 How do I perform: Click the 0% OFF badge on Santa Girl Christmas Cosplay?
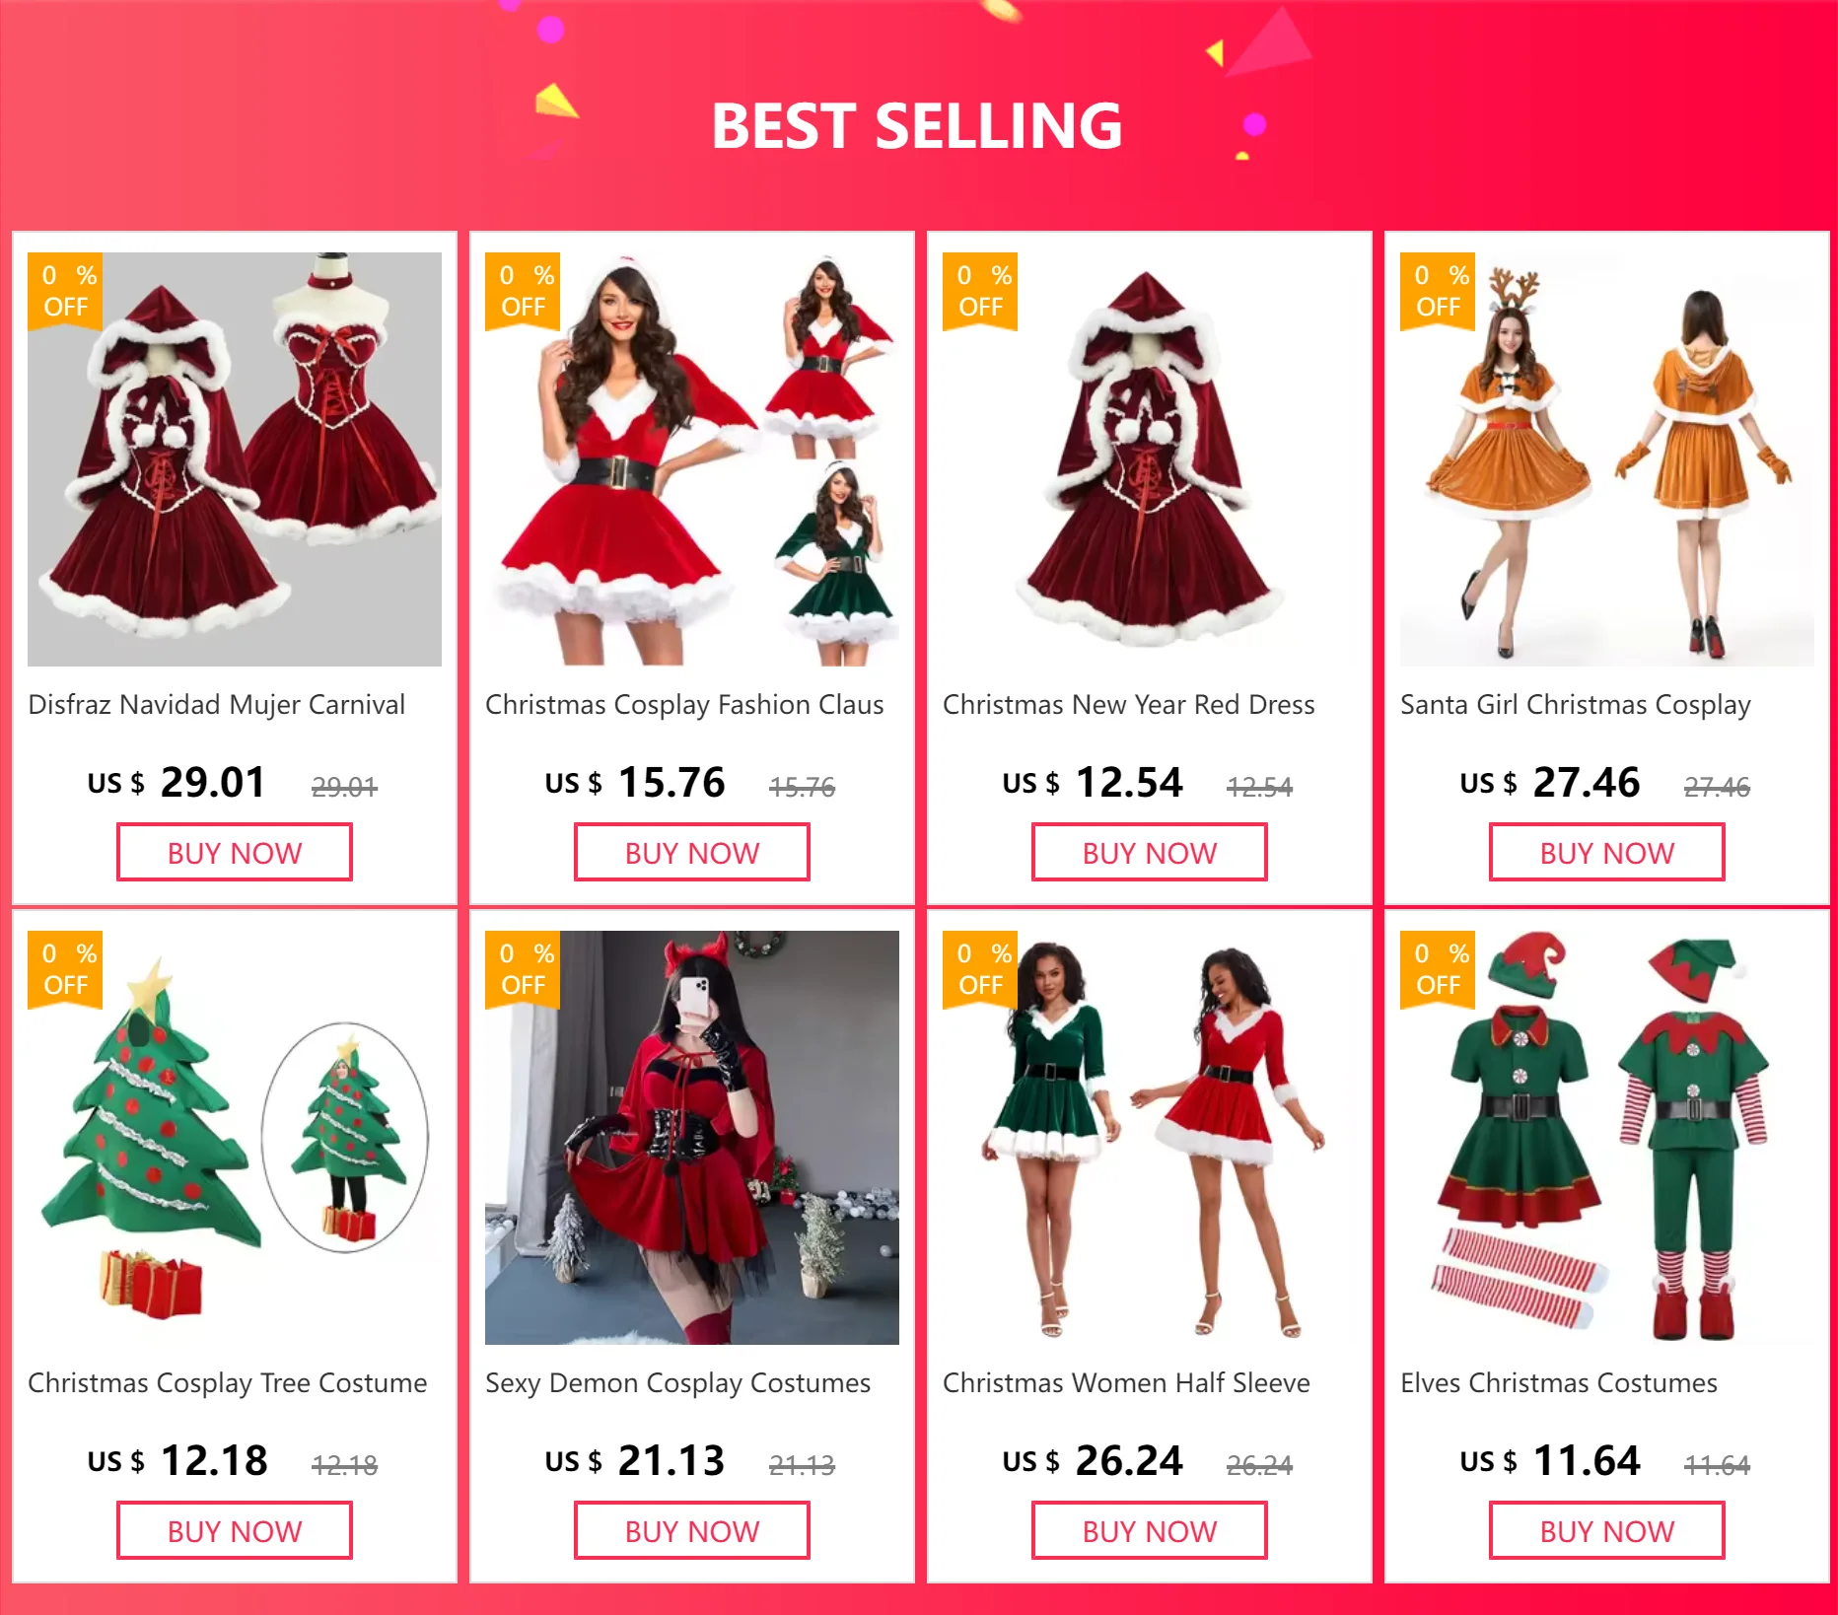point(1438,291)
